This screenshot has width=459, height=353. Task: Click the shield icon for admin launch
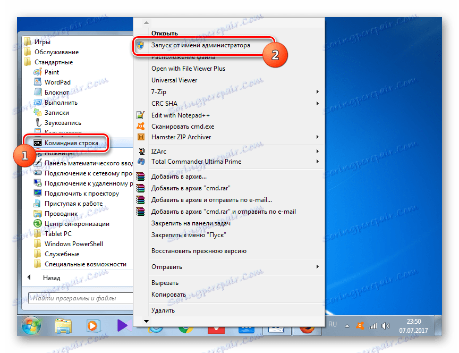pos(140,45)
